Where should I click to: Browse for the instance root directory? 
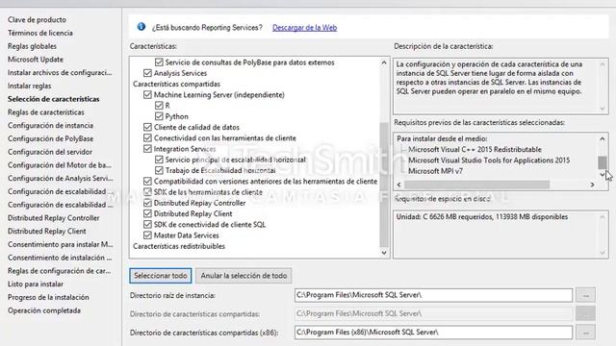click(x=585, y=295)
